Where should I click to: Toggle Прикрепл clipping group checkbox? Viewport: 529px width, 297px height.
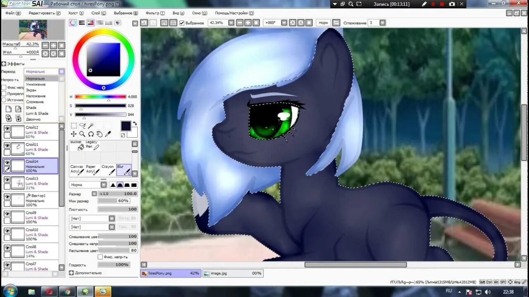4,94
